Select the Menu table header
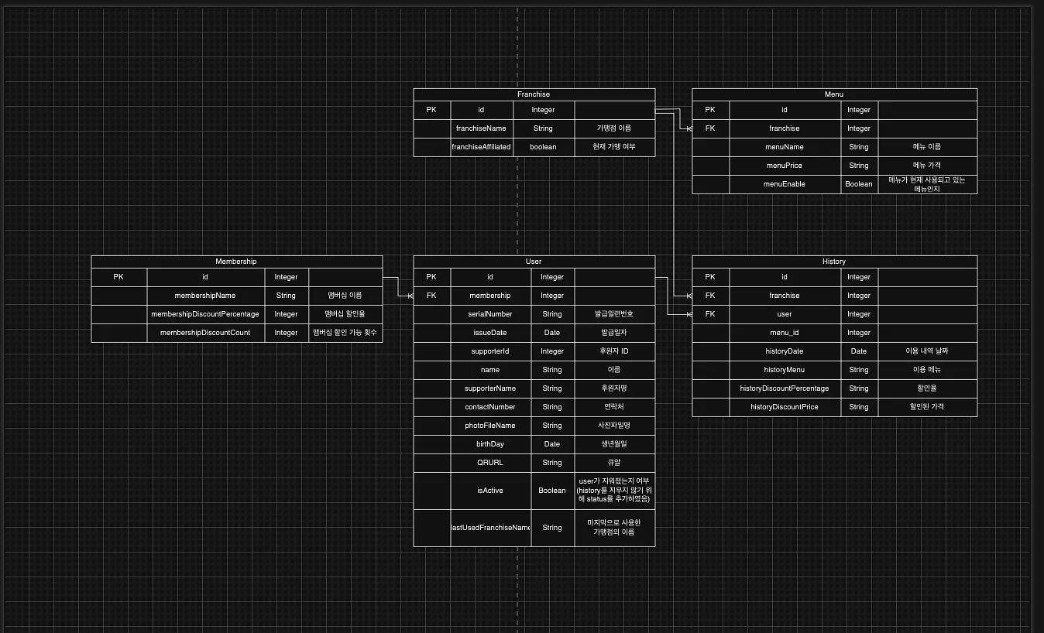Viewport: 1044px width, 633px height. point(834,94)
